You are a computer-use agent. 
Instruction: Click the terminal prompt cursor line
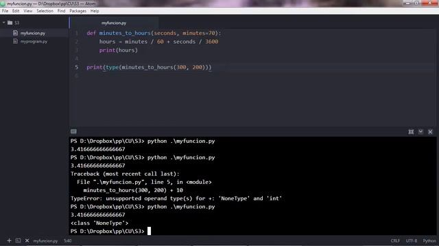point(110,231)
